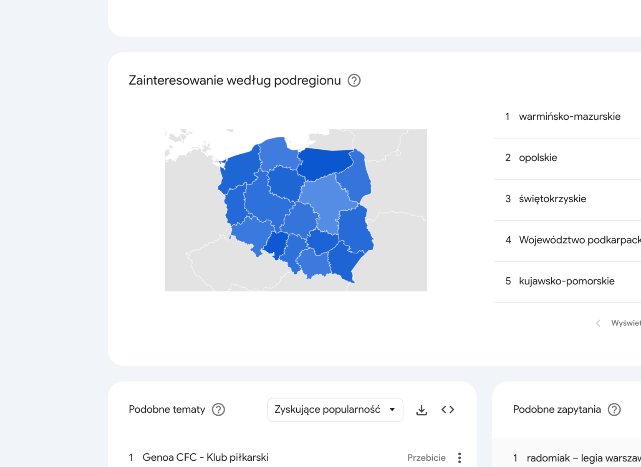The width and height of the screenshot is (641, 467).
Task: Click the Przebicie label next to Genoa CFC
Action: pyautogui.click(x=426, y=457)
